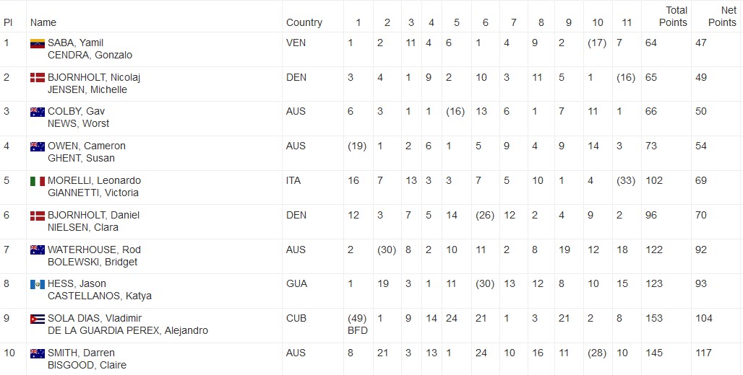Click the Danish flag next to BJORNHOLT, Nicolaj
The width and height of the screenshot is (743, 375).
pyautogui.click(x=38, y=78)
